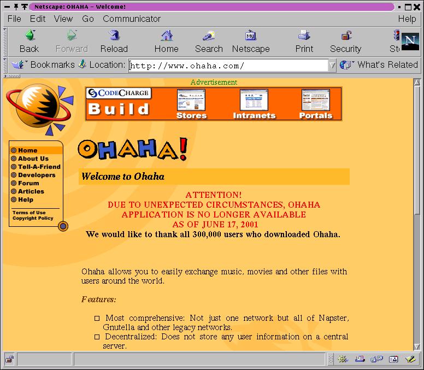Open the location history dropdown arrow
The image size is (424, 370).
coord(332,65)
